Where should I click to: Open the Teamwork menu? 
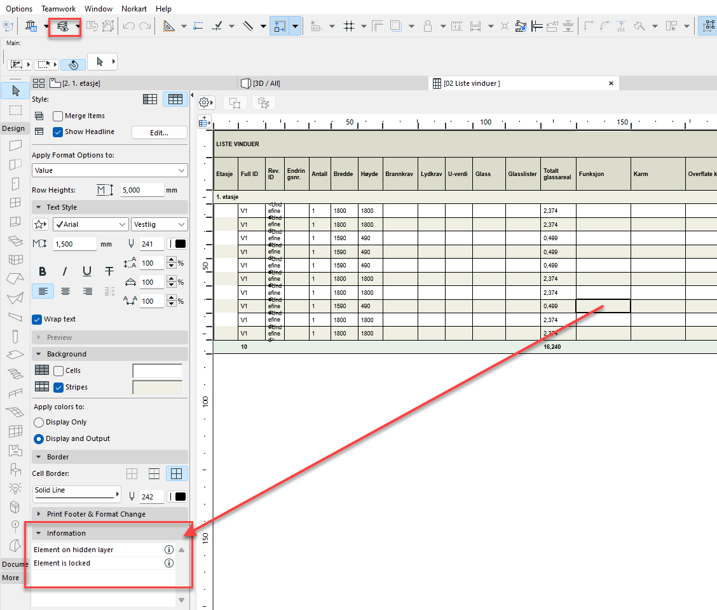coord(58,9)
